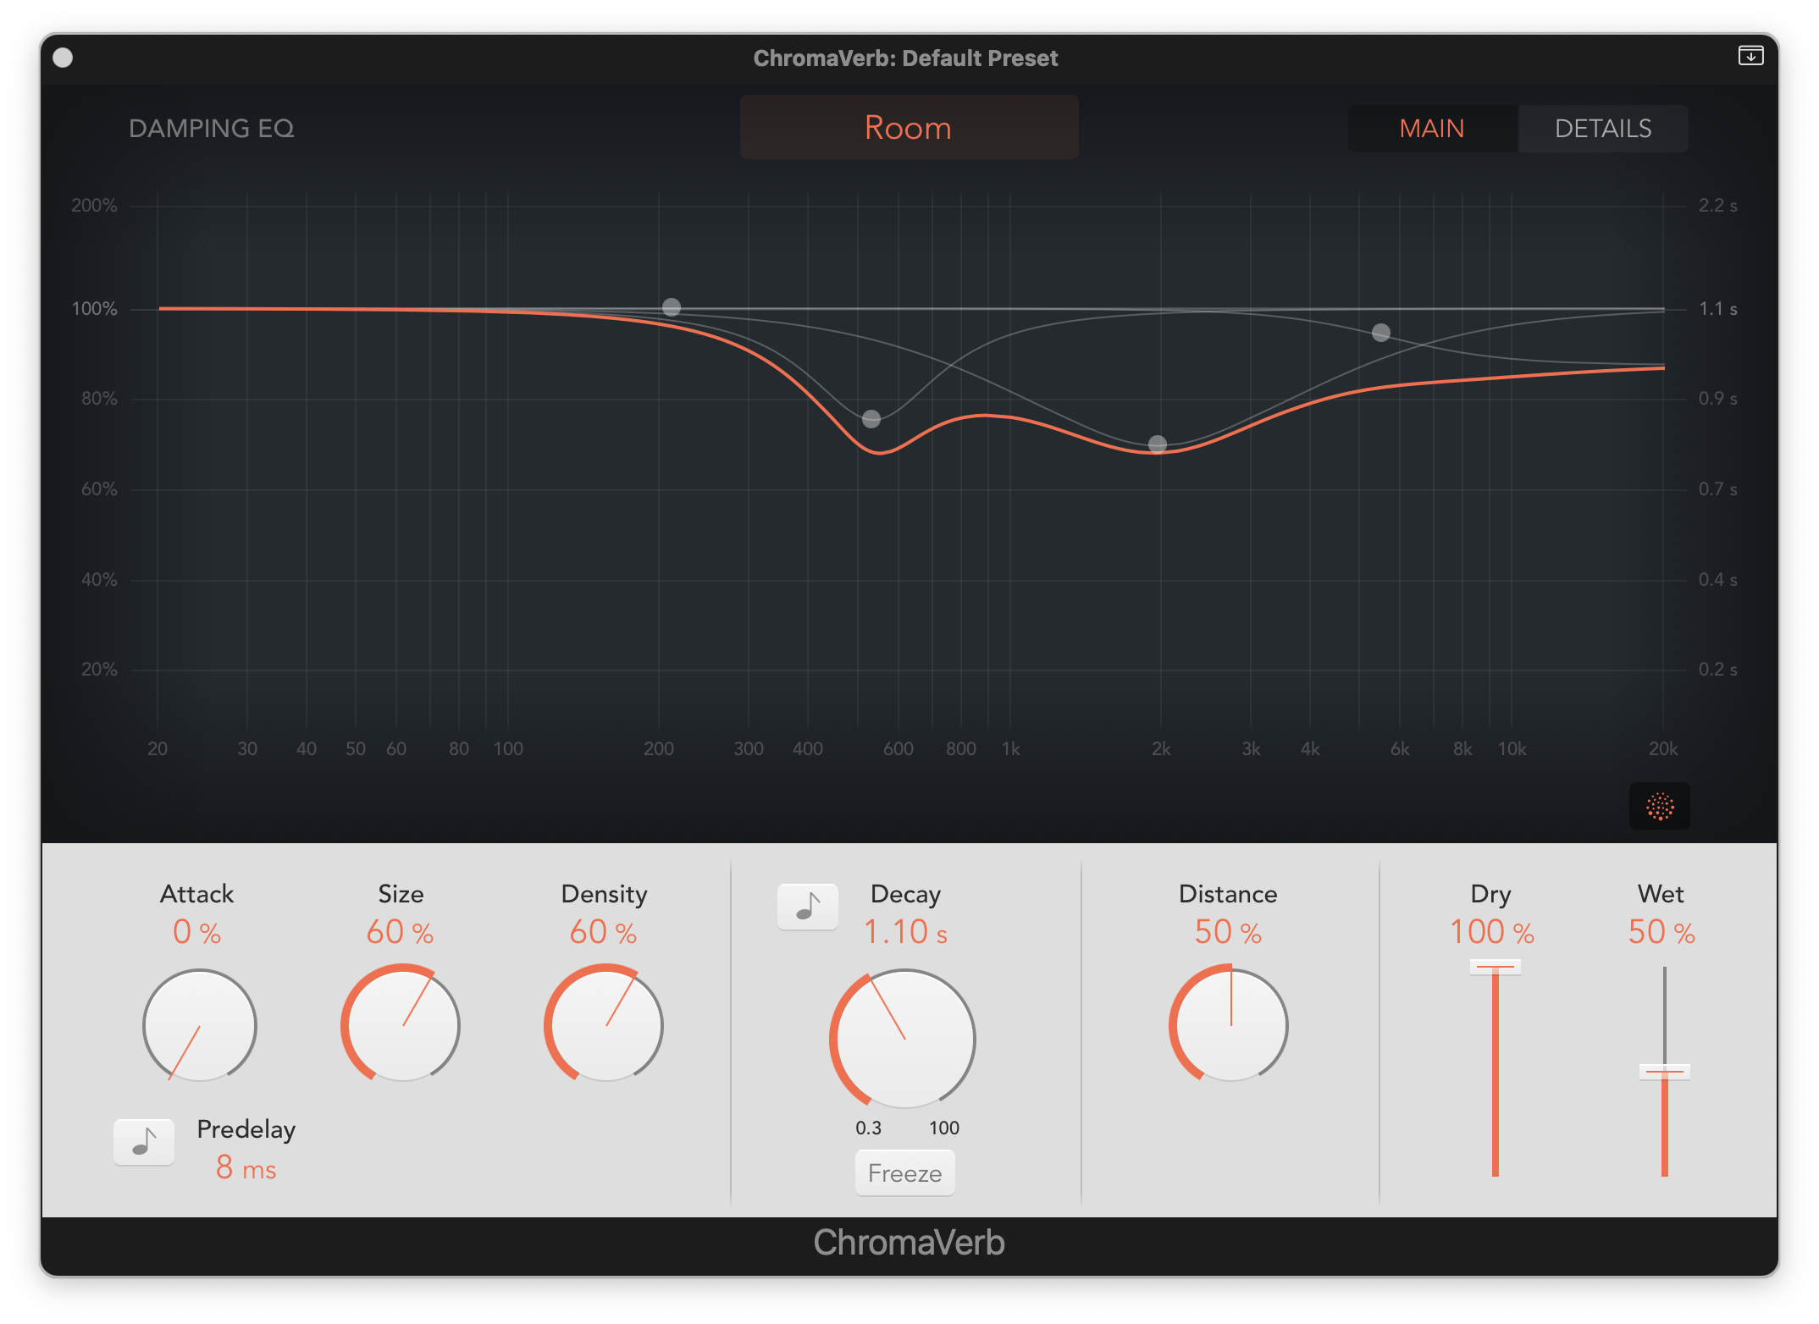1819x1324 pixels.
Task: Click the Attack value 0 %
Action: [x=197, y=933]
